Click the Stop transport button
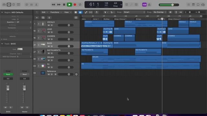 pos(64,5)
